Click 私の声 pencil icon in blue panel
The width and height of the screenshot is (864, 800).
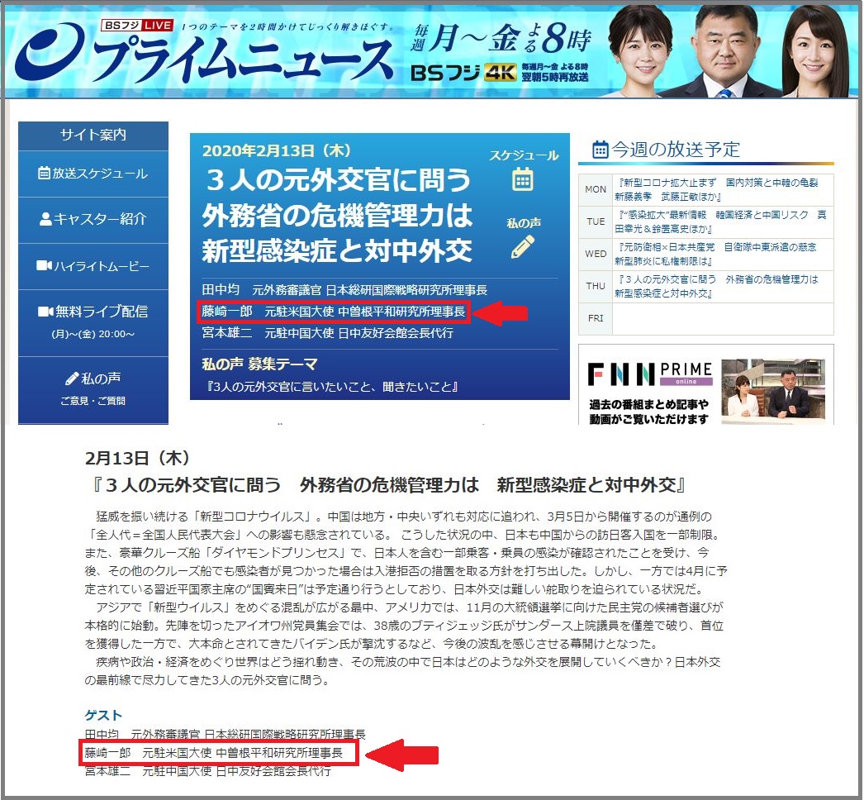click(522, 246)
